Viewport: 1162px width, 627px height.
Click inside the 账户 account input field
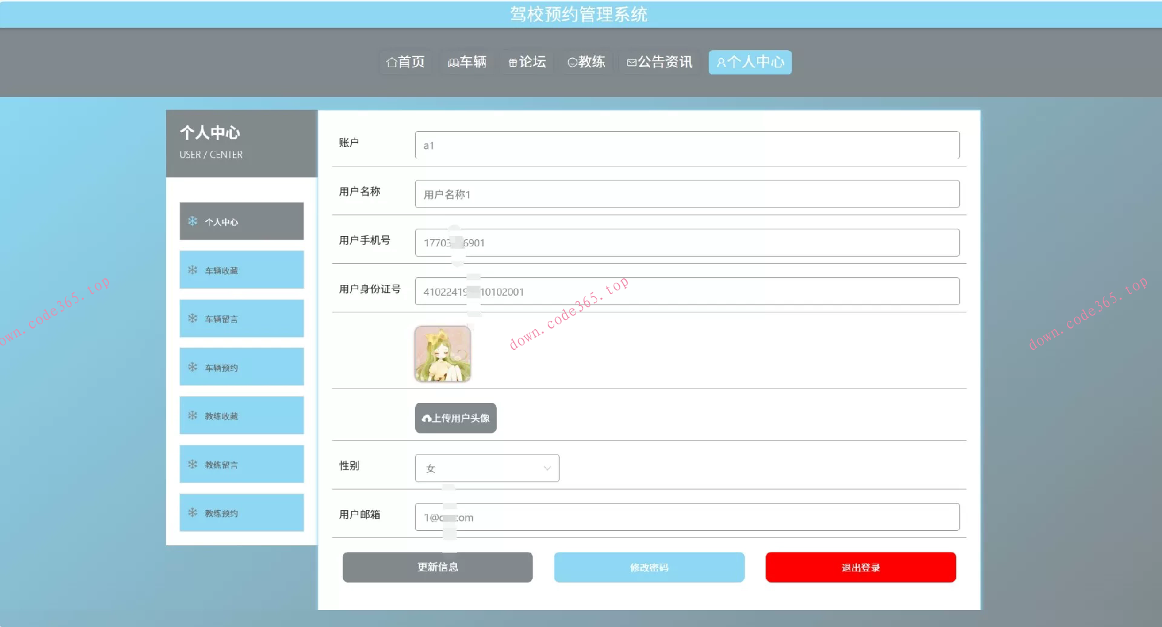687,145
